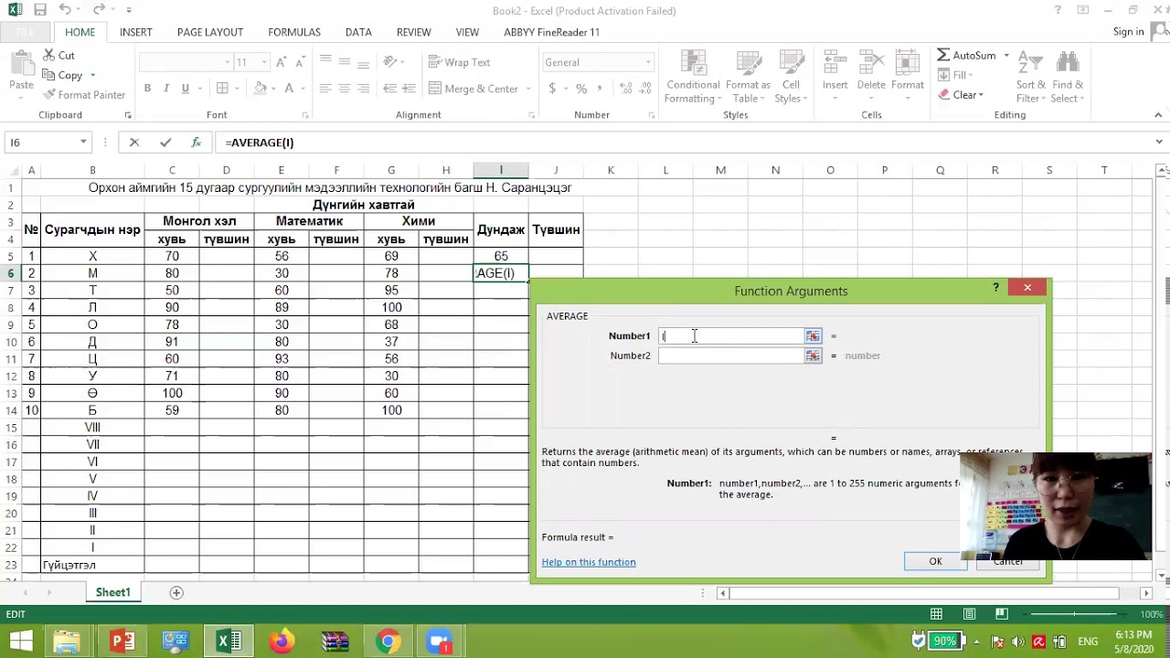Open the INSERT ribbon tab

[136, 32]
